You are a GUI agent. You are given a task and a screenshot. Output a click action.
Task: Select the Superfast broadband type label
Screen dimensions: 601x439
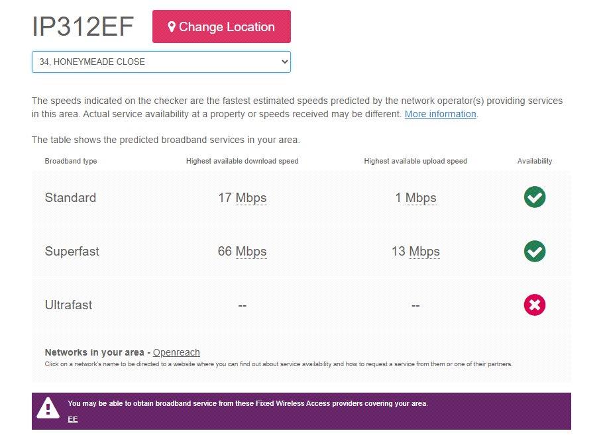click(x=72, y=252)
